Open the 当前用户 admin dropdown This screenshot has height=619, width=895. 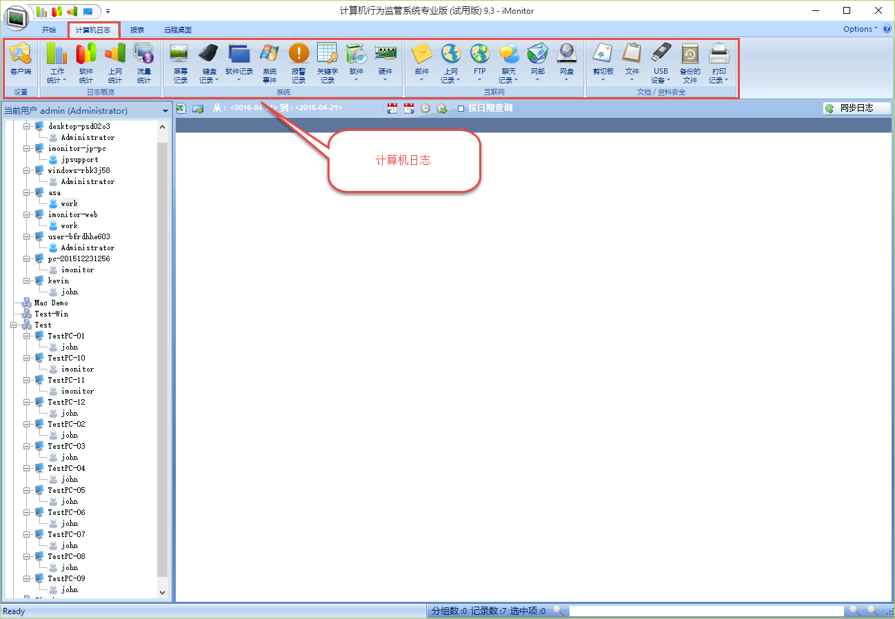(165, 111)
